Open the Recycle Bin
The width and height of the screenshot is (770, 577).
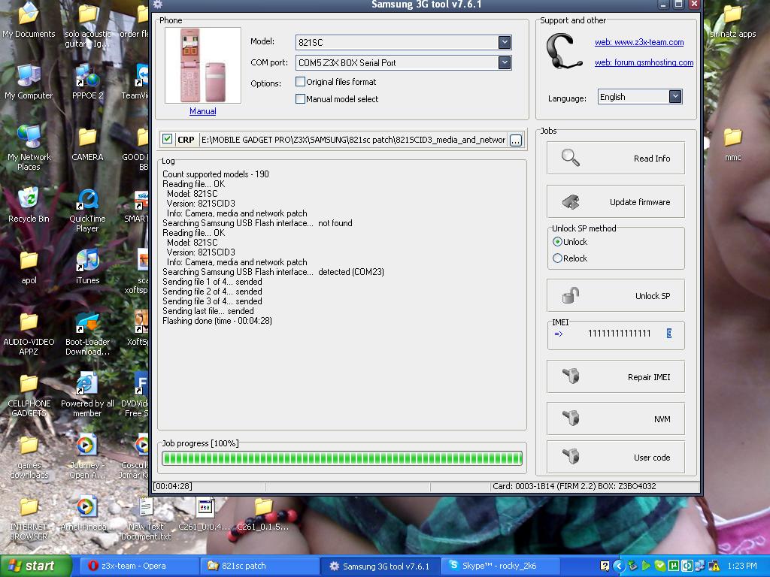pos(29,205)
